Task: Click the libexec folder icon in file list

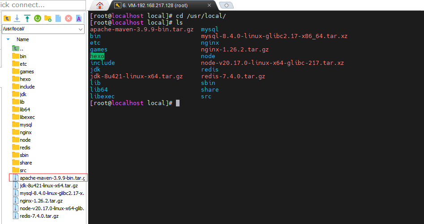Action: [15, 117]
